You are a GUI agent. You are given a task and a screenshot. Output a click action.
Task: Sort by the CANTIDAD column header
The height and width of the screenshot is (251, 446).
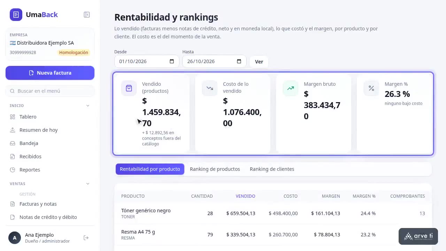[x=202, y=196]
